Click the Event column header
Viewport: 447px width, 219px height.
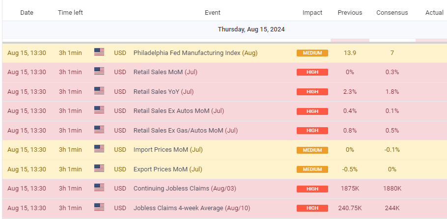[x=212, y=12]
